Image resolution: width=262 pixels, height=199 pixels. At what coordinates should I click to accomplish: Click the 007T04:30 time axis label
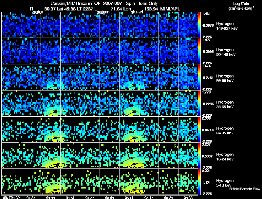(x=11, y=197)
